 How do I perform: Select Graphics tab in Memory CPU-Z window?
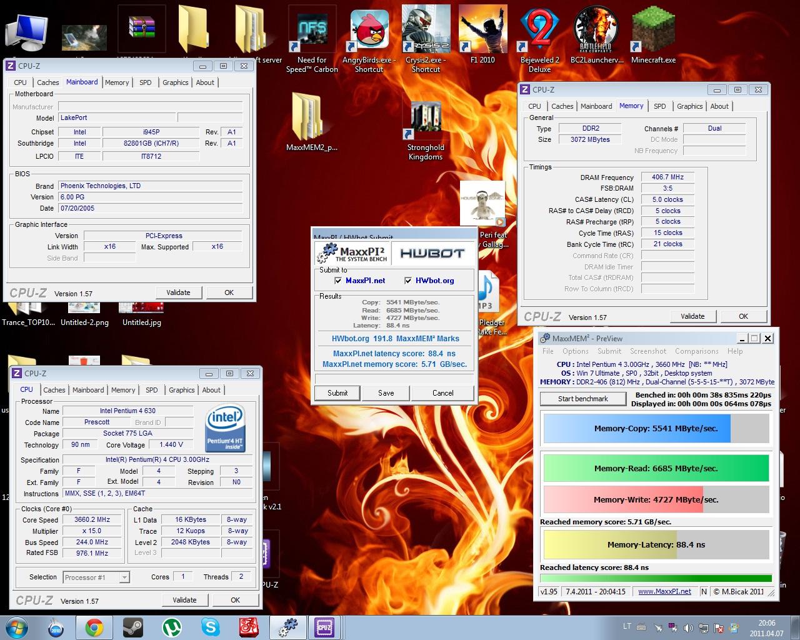click(690, 106)
